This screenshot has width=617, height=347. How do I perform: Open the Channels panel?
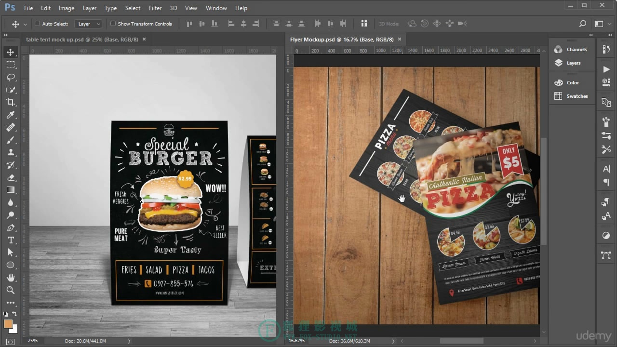572,49
